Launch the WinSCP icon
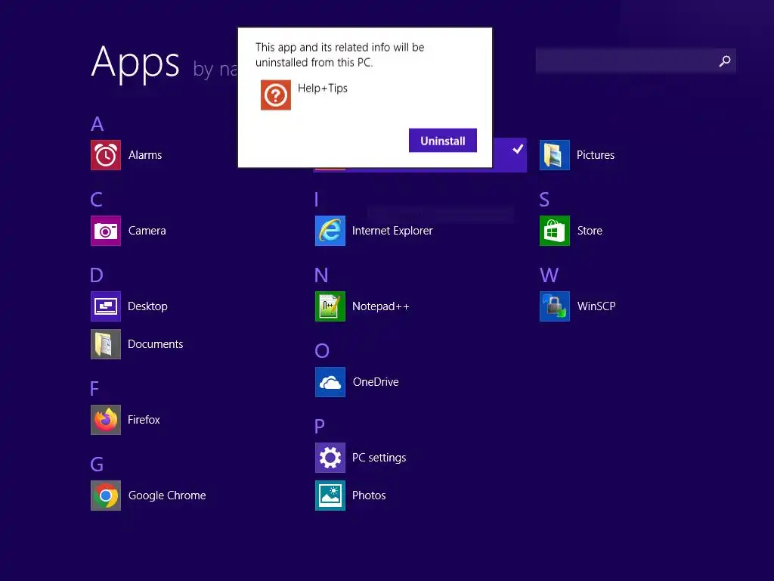This screenshot has height=581, width=774. click(555, 306)
